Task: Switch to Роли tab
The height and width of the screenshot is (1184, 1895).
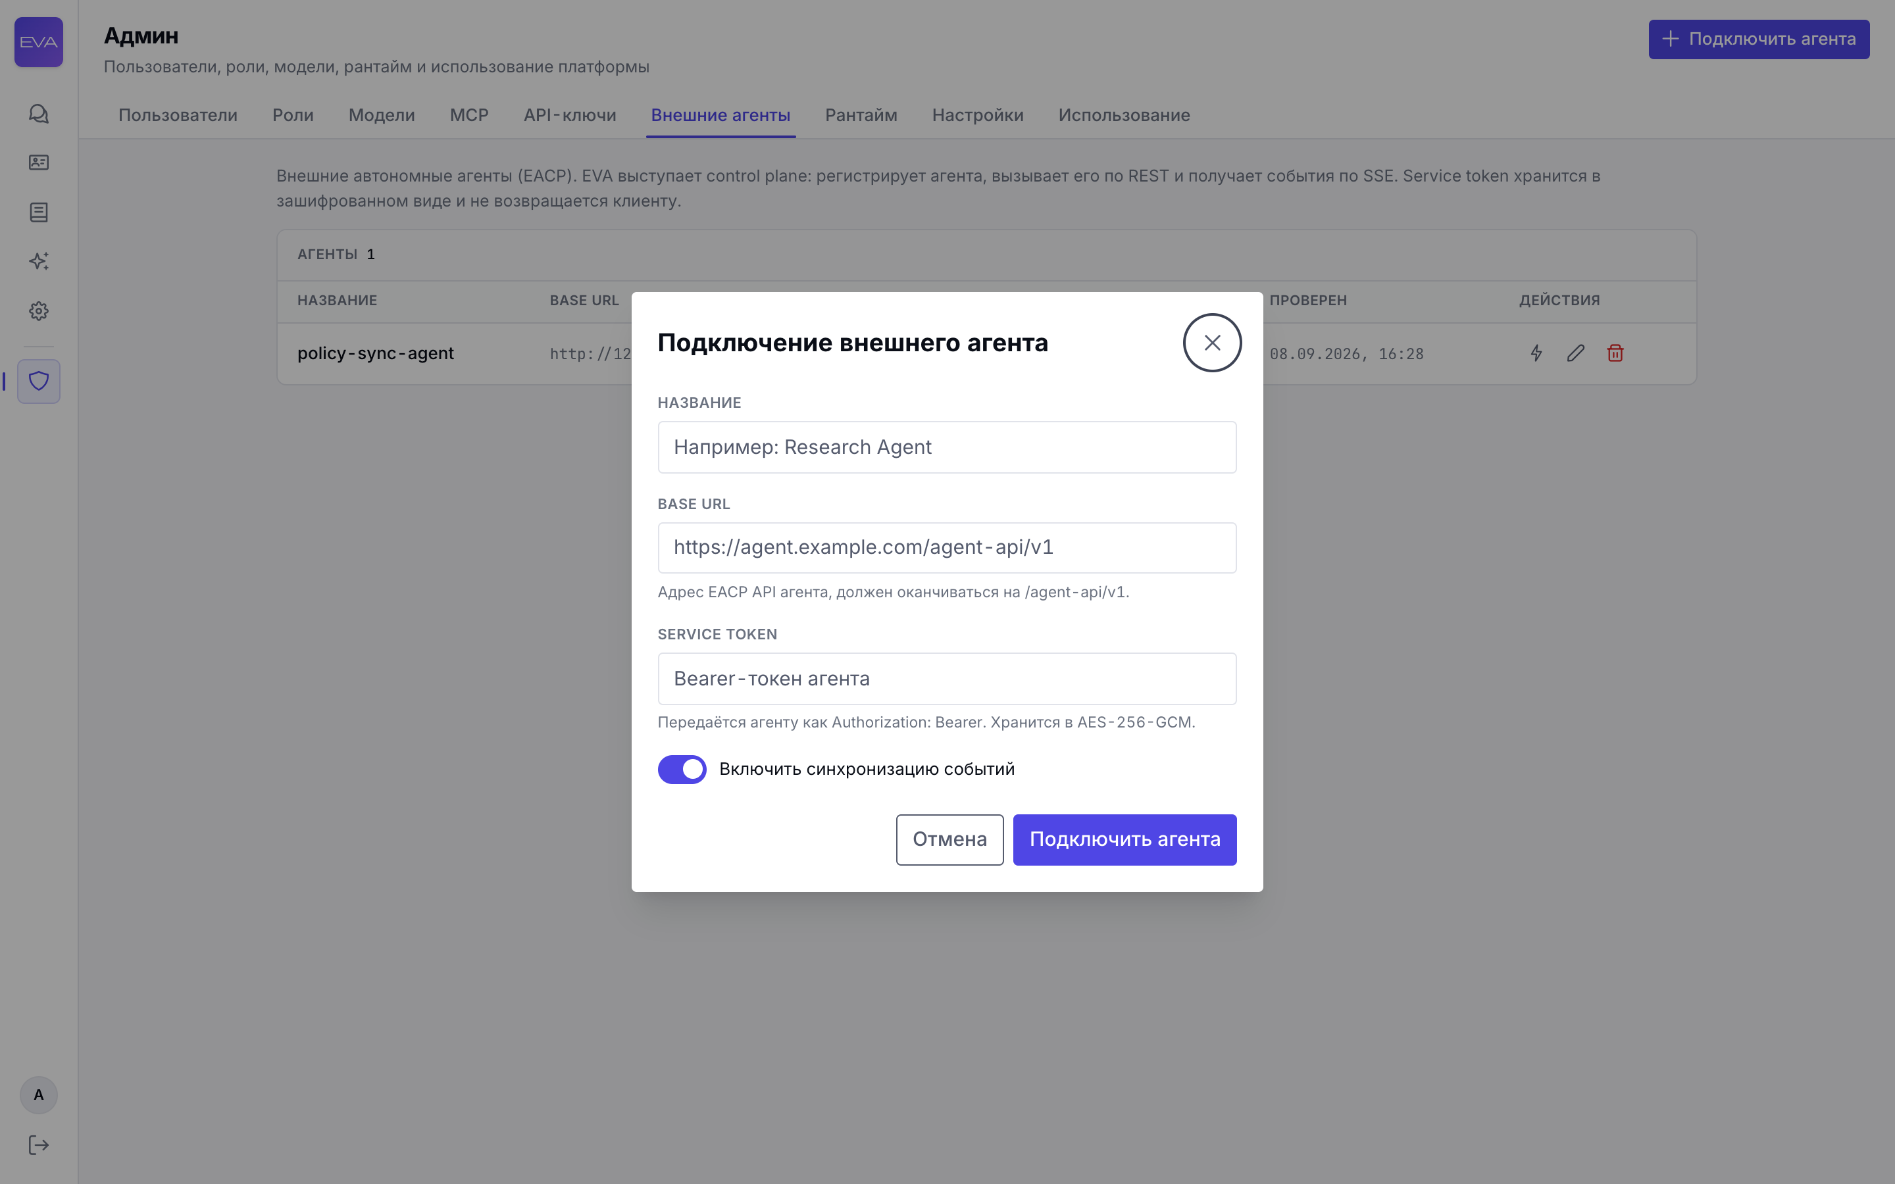Action: click(293, 115)
